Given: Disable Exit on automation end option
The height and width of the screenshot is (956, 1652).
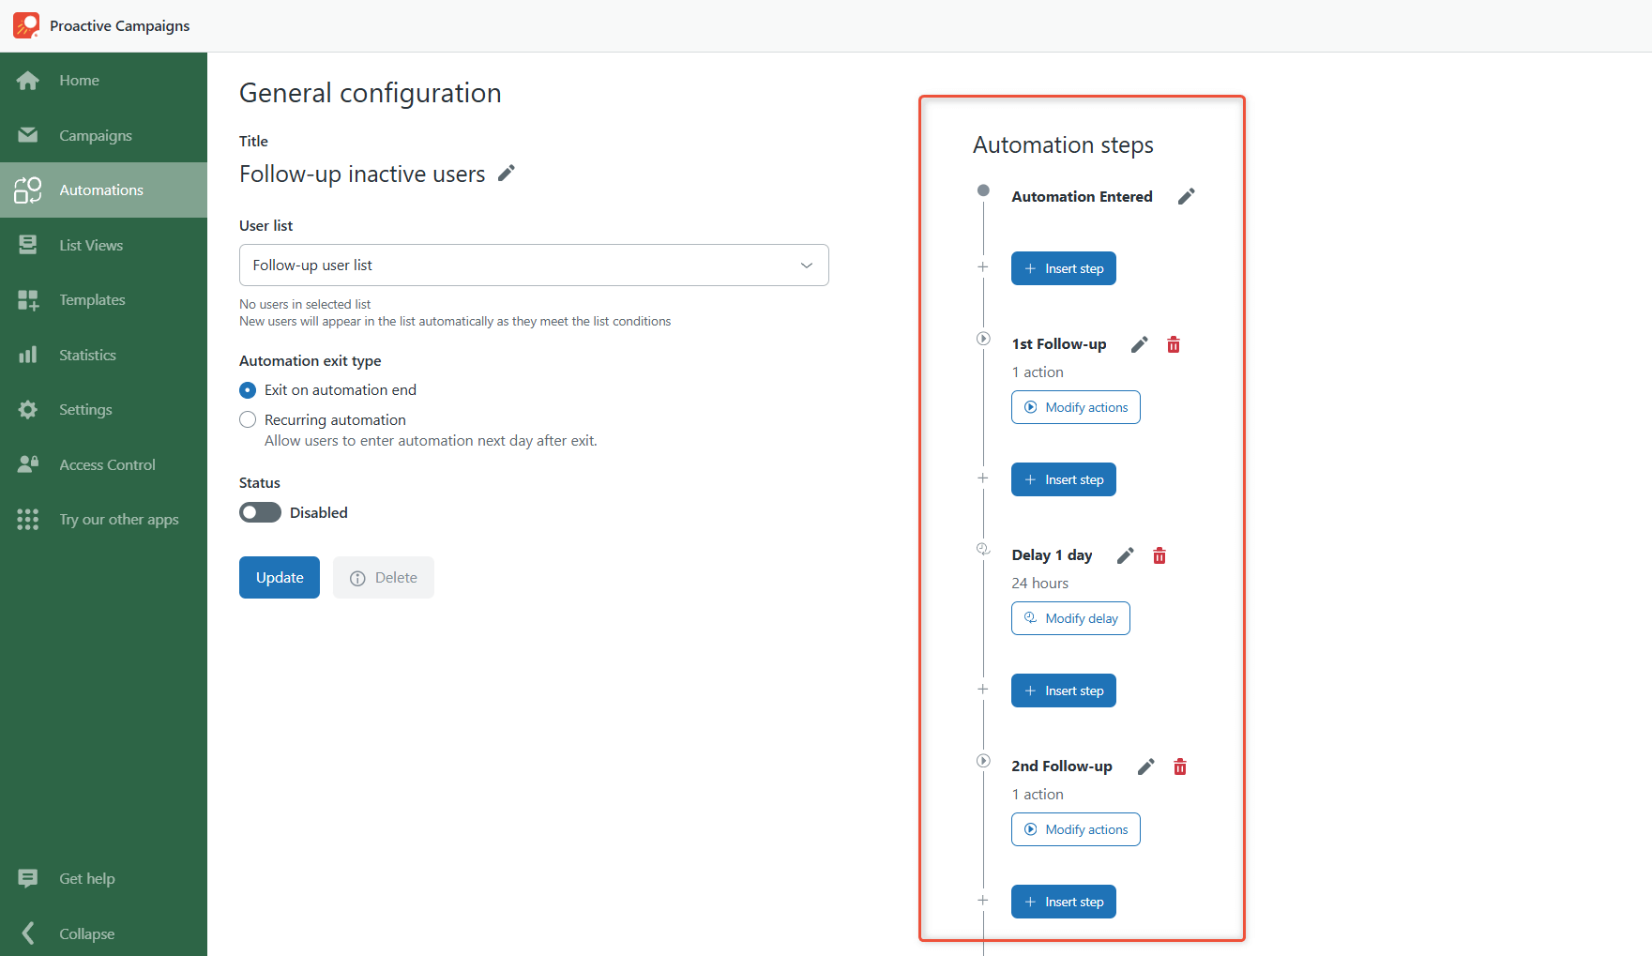Looking at the screenshot, I should click(x=248, y=389).
